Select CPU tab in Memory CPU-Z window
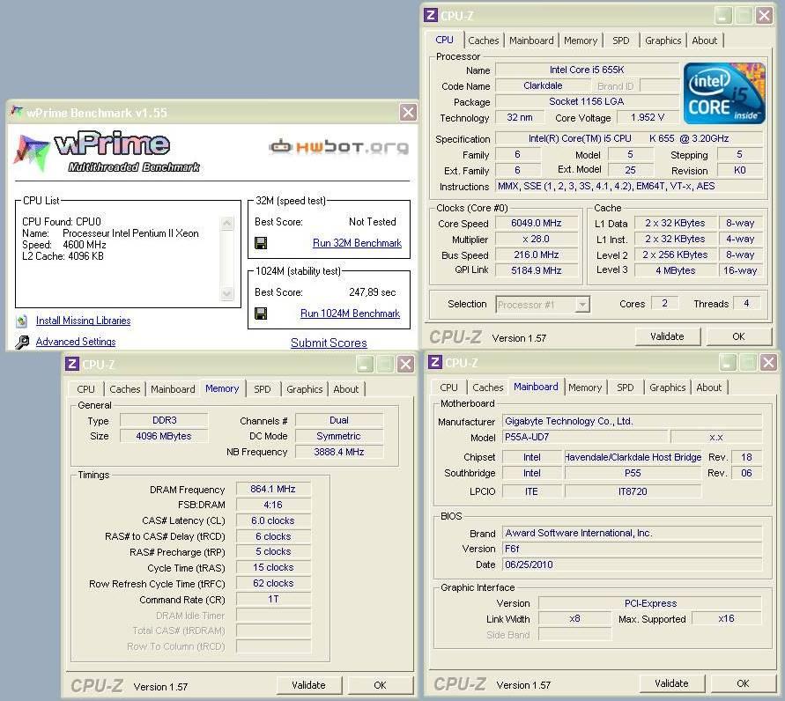Viewport: 785px width, 701px height. coord(85,389)
